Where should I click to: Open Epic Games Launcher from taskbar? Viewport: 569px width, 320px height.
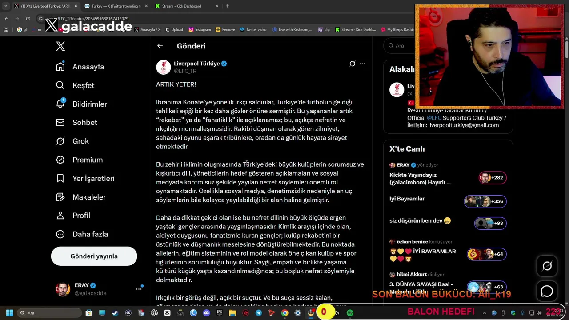coord(219,313)
